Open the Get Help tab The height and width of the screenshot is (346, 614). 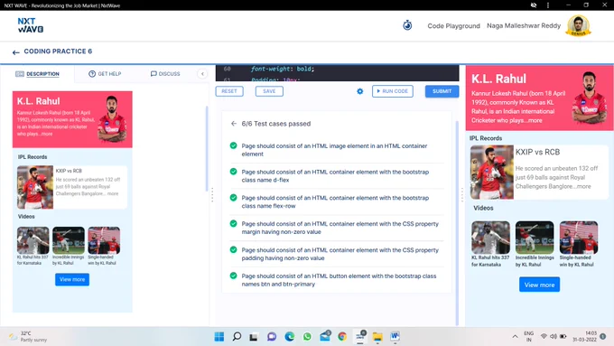click(x=105, y=74)
